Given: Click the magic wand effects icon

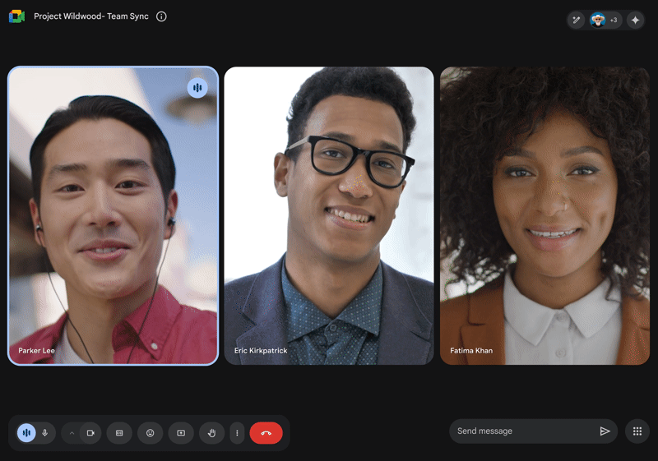Looking at the screenshot, I should point(577,20).
